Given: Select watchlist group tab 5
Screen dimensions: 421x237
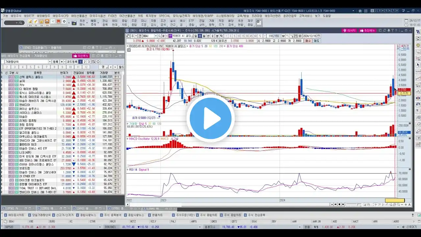Looking at the screenshot, I should [x=31, y=67].
